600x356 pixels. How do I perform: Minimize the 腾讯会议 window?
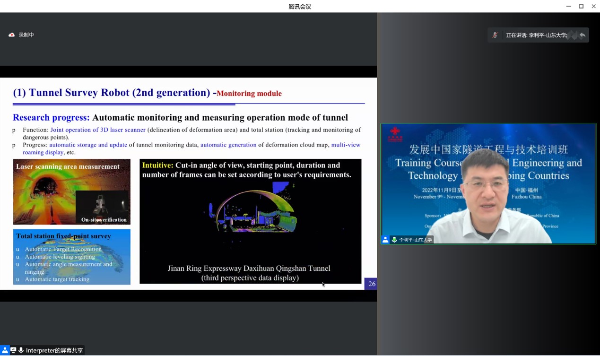point(568,6)
